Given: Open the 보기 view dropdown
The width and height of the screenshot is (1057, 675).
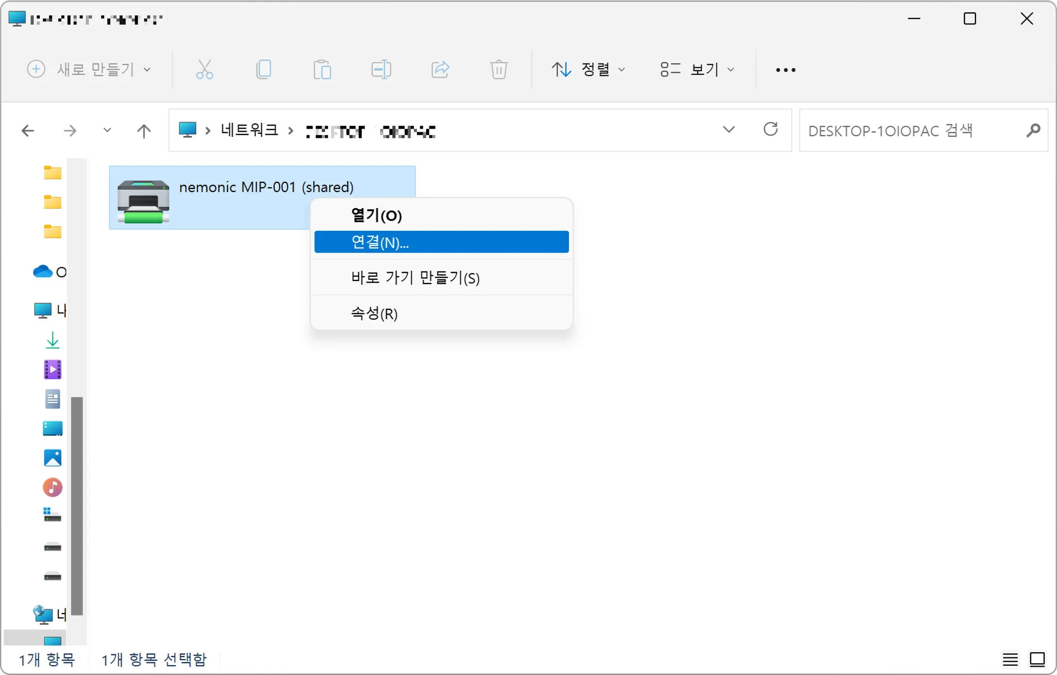Looking at the screenshot, I should pyautogui.click(x=697, y=69).
